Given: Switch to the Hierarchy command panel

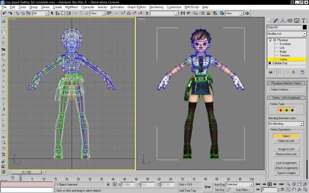Looking at the screenshot, I should click(x=282, y=21).
